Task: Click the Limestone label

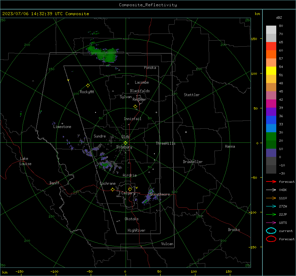Action: [x=62, y=127]
